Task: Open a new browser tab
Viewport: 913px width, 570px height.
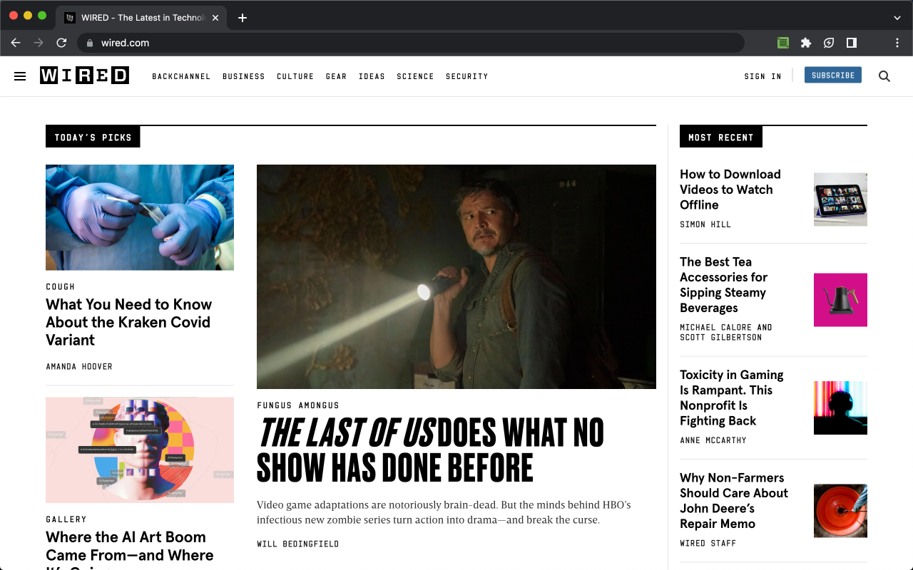Action: click(x=243, y=18)
